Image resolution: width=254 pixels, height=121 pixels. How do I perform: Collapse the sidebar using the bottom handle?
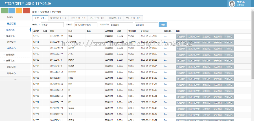click(x=16, y=79)
